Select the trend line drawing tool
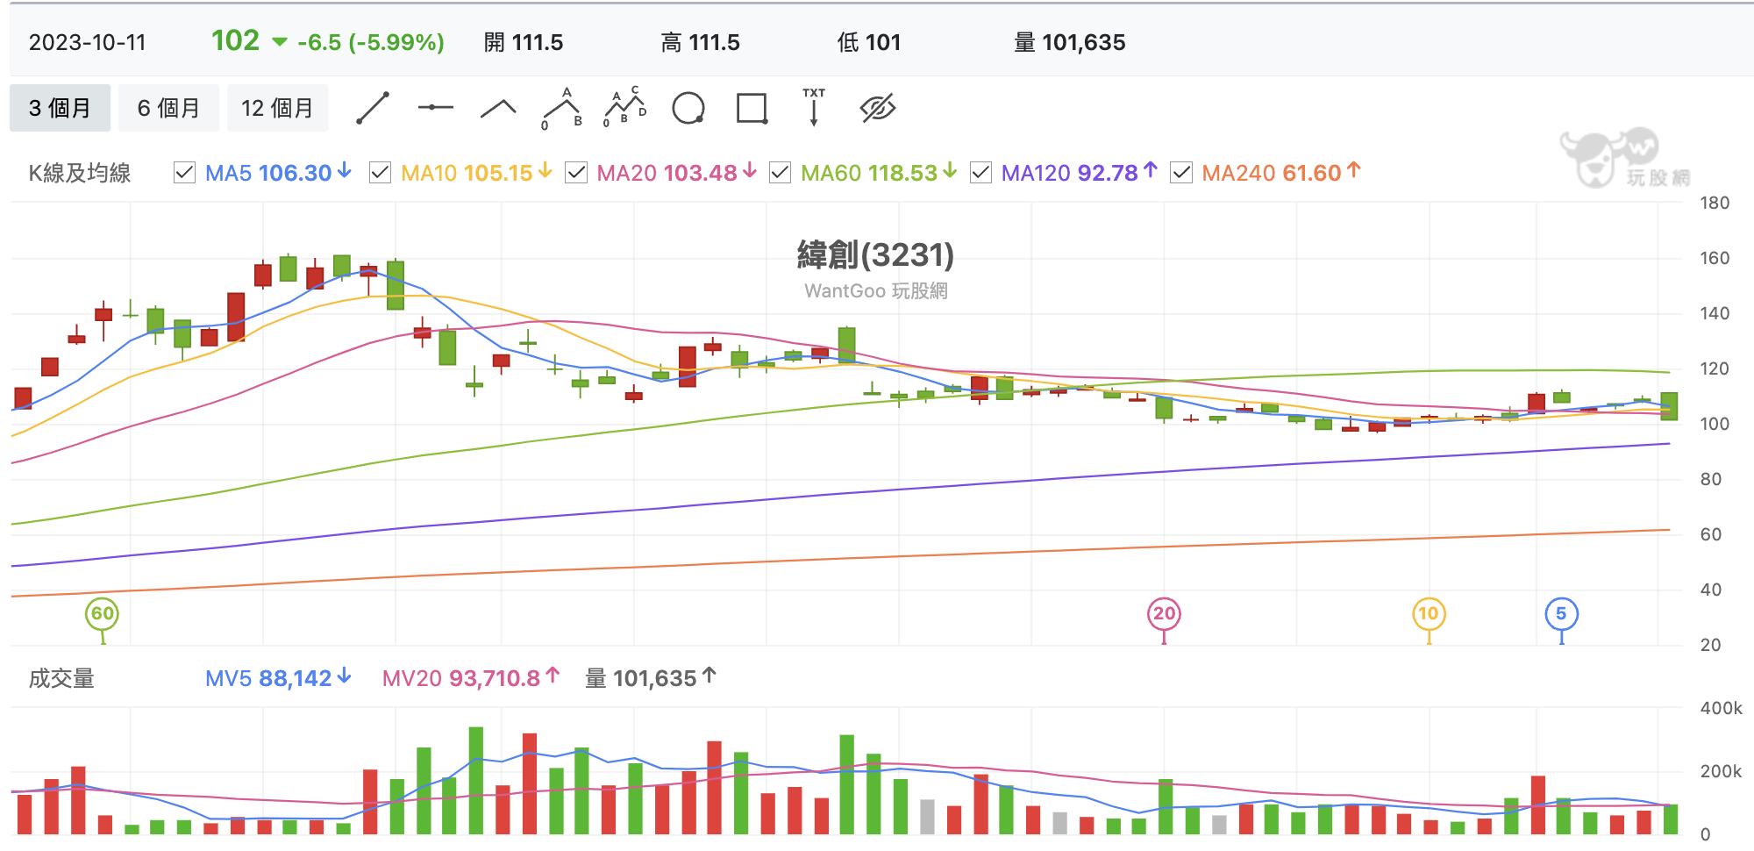1754x851 pixels. [x=373, y=108]
